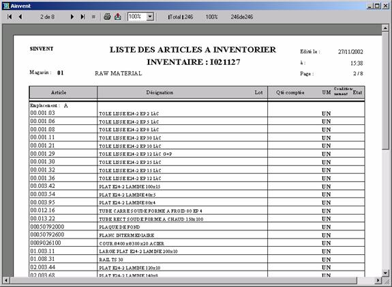
Task: Click the Etat column header
Action: click(x=357, y=92)
